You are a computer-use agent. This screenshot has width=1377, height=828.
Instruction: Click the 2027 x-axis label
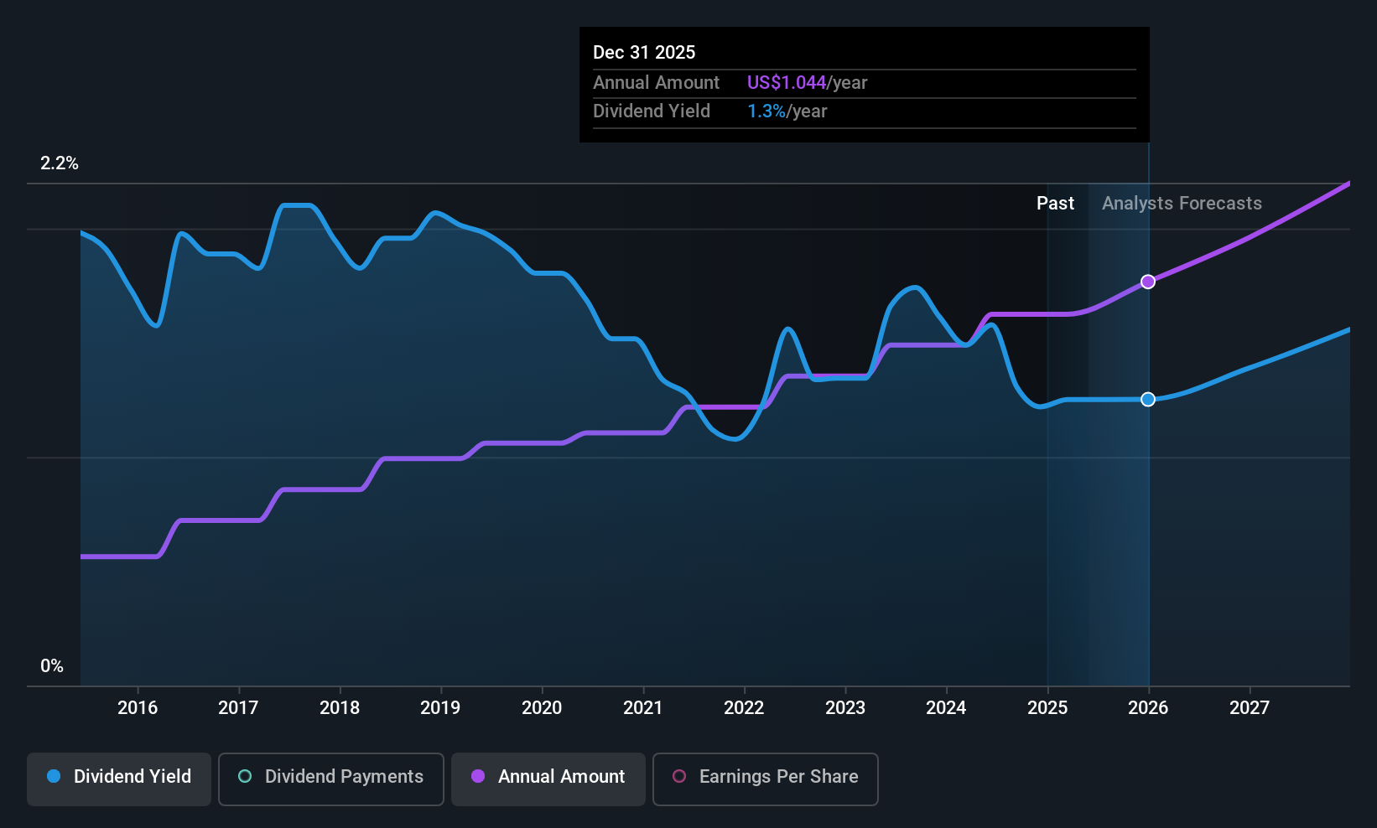click(1250, 708)
